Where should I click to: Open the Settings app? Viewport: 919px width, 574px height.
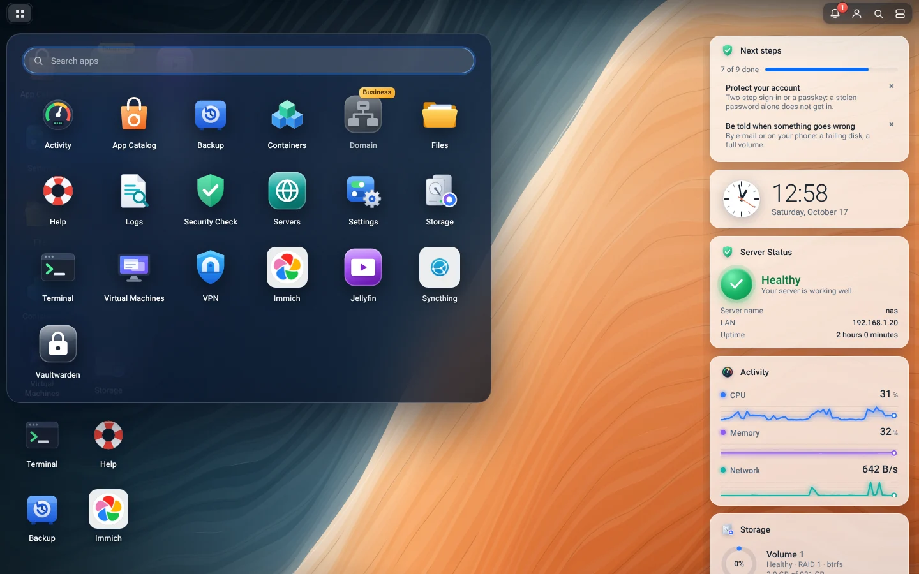pyautogui.click(x=363, y=201)
